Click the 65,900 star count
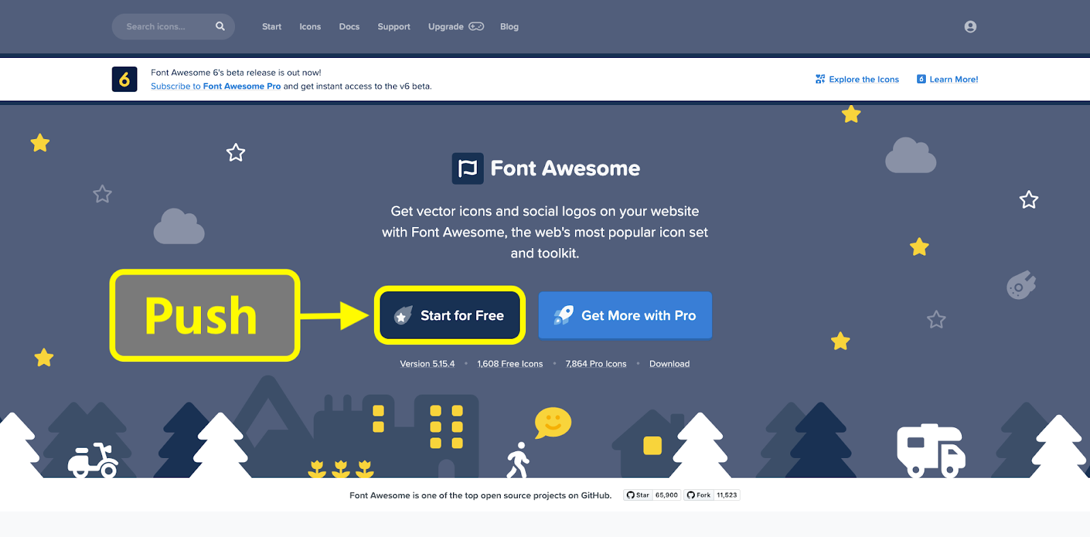Image resolution: width=1090 pixels, height=537 pixels. point(666,495)
